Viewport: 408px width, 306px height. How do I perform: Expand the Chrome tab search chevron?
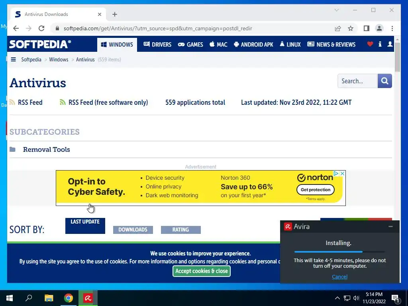pos(336,10)
